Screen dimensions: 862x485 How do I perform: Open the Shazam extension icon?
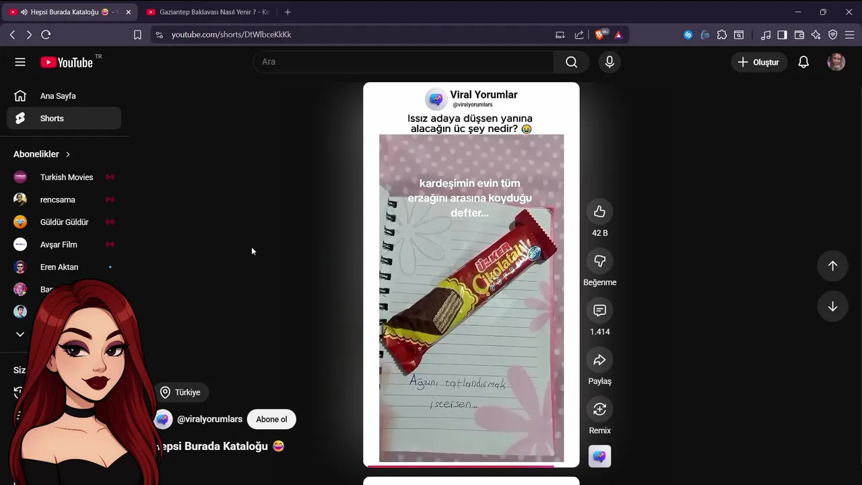688,34
